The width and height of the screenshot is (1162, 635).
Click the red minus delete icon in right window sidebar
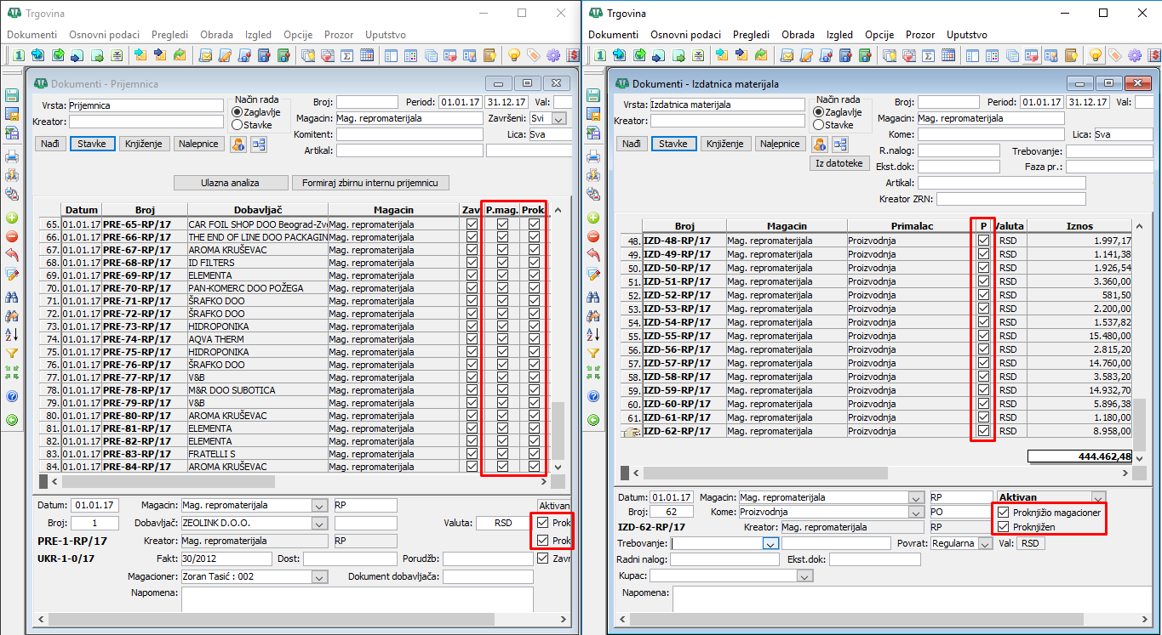[x=593, y=236]
